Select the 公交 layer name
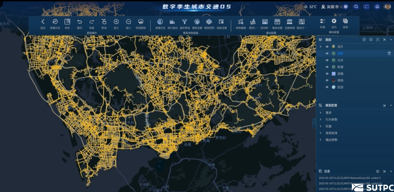The image size is (394, 192). point(340,60)
